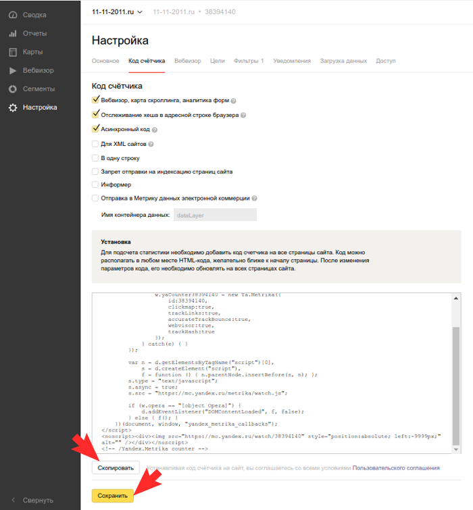Open the Уведомления tab
473x510 pixels.
[292, 61]
